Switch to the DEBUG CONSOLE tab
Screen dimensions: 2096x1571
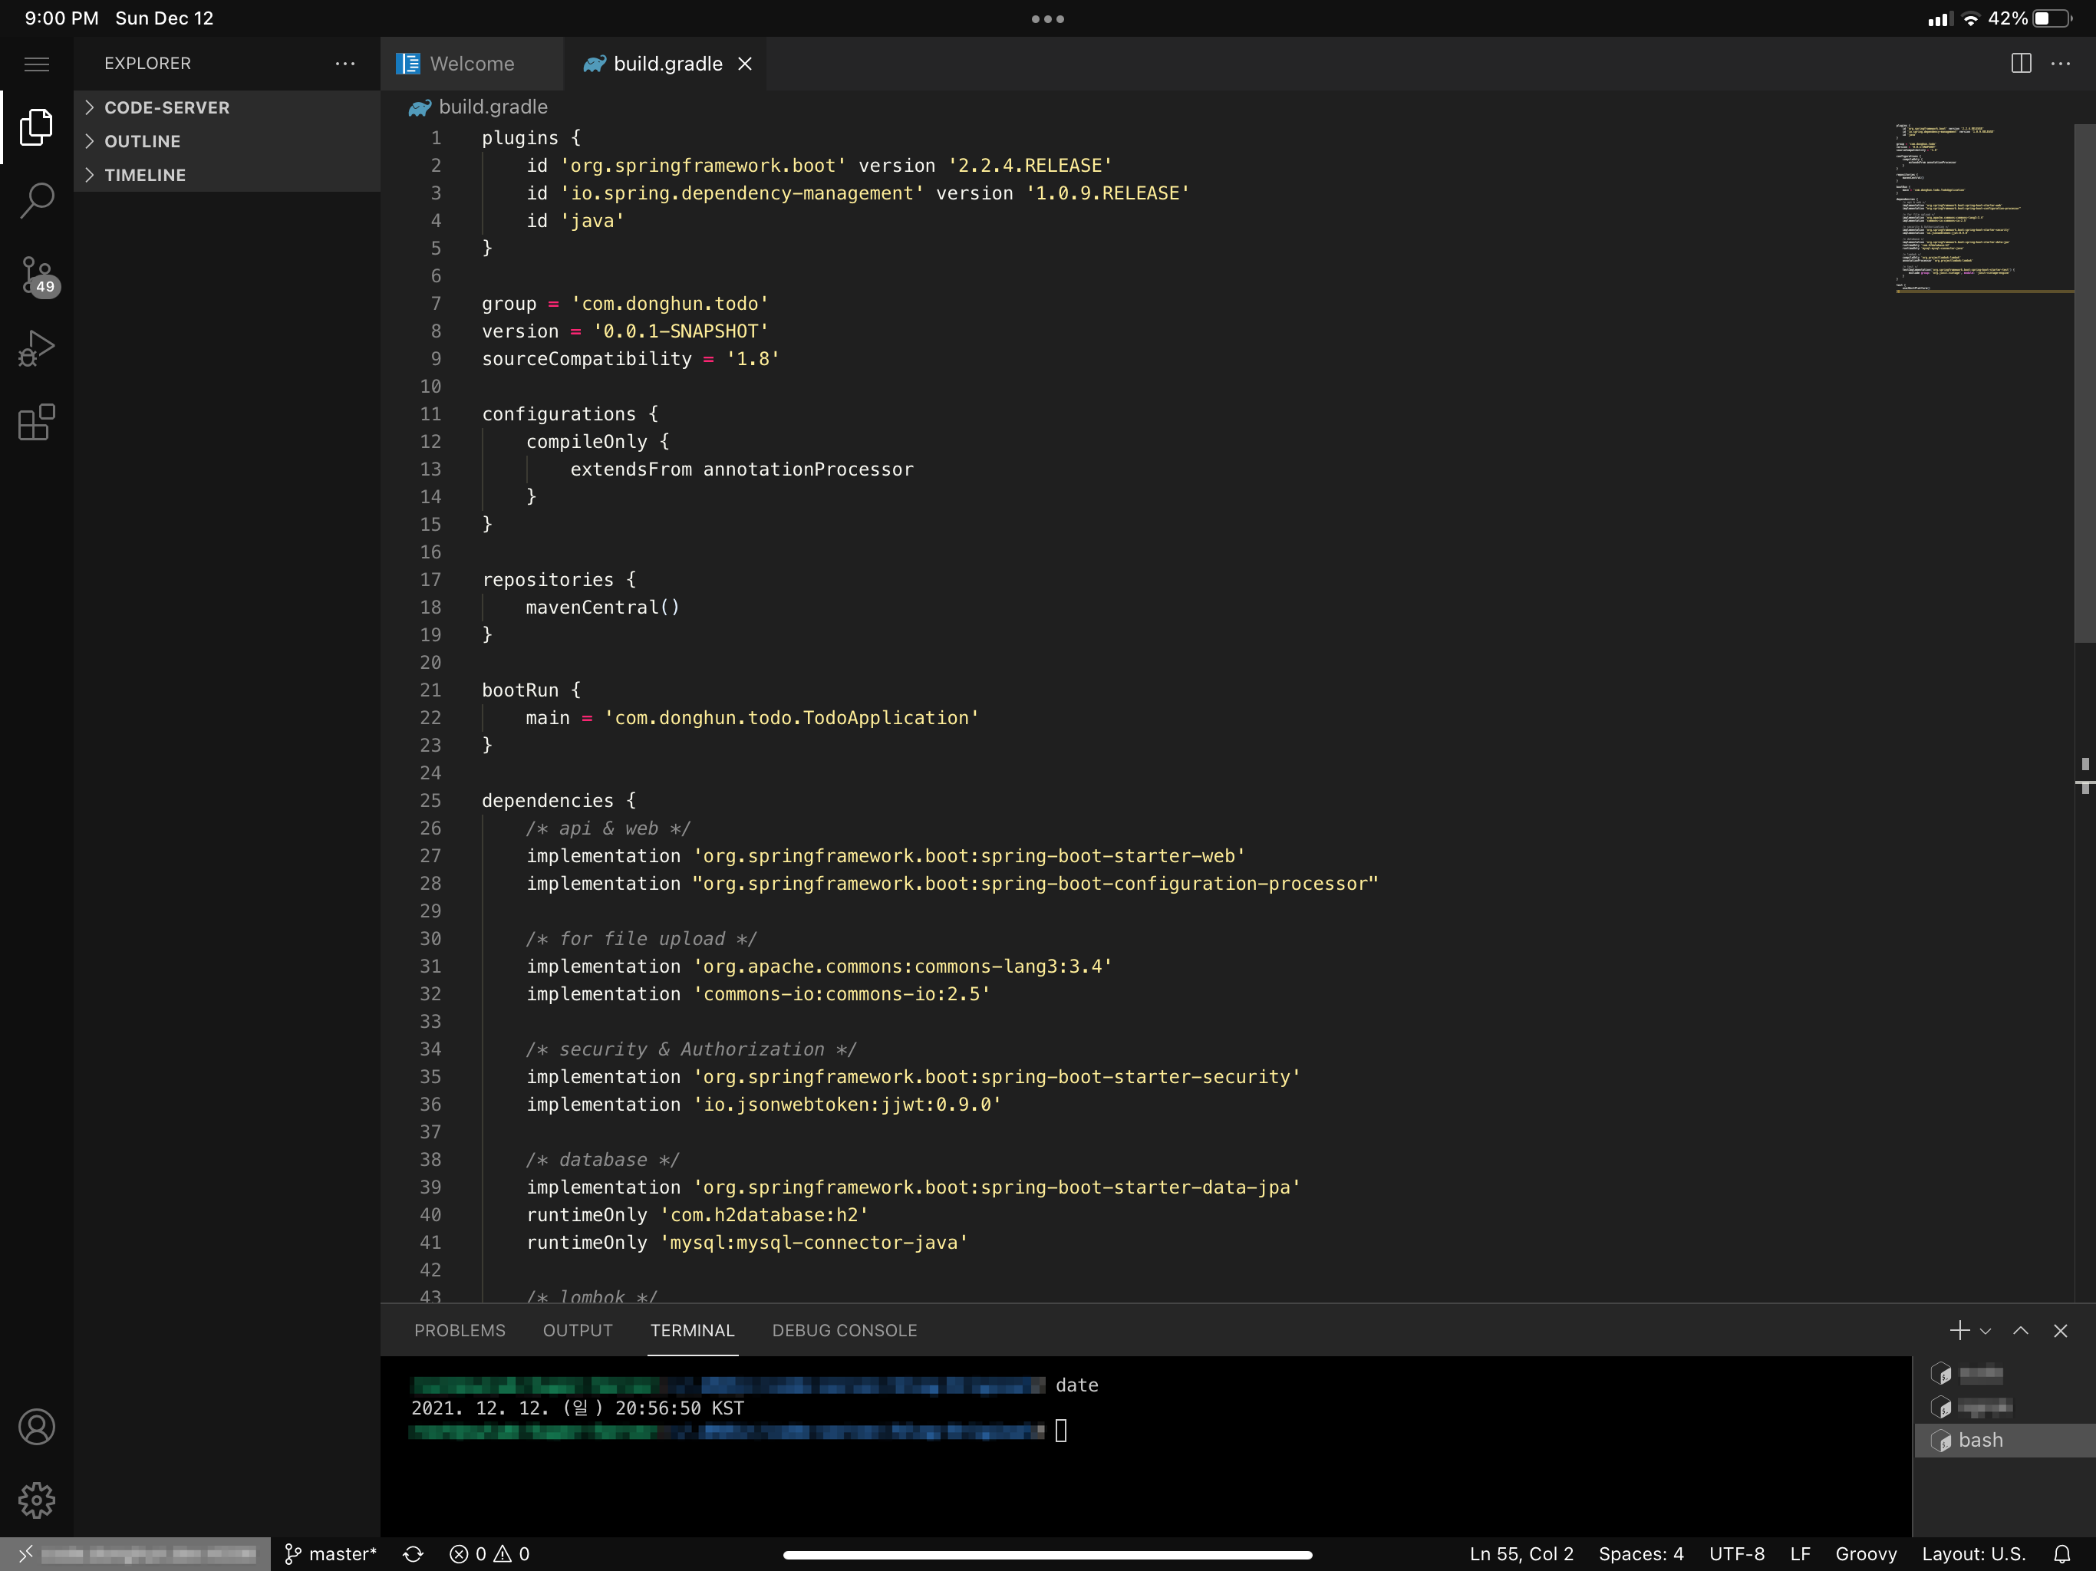pos(844,1330)
